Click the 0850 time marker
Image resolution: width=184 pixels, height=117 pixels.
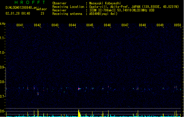point(178,25)
